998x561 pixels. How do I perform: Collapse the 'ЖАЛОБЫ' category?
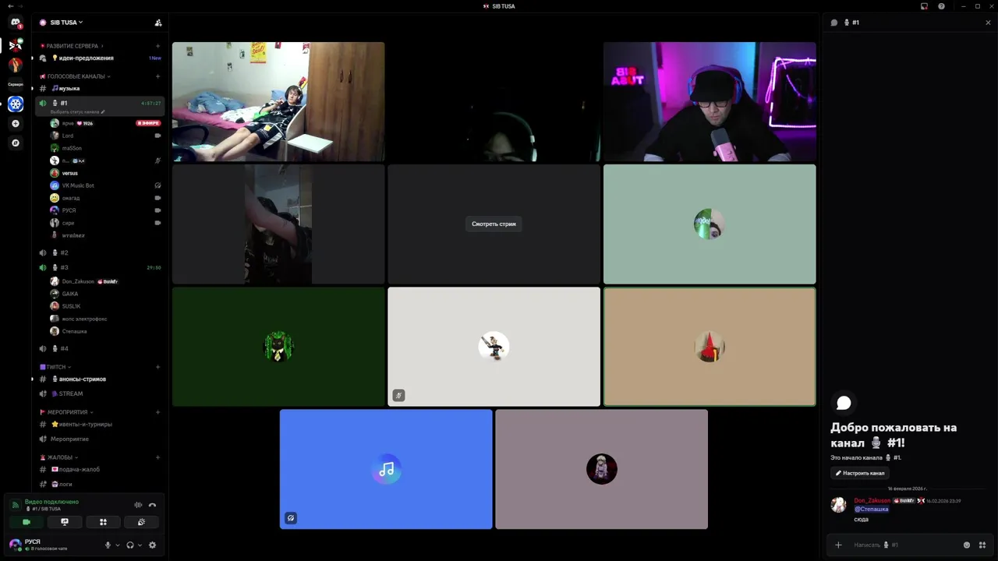[60, 457]
